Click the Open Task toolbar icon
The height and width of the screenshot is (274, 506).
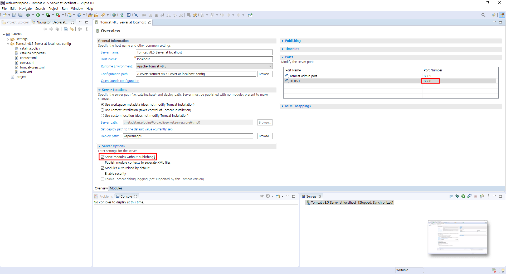(96, 15)
